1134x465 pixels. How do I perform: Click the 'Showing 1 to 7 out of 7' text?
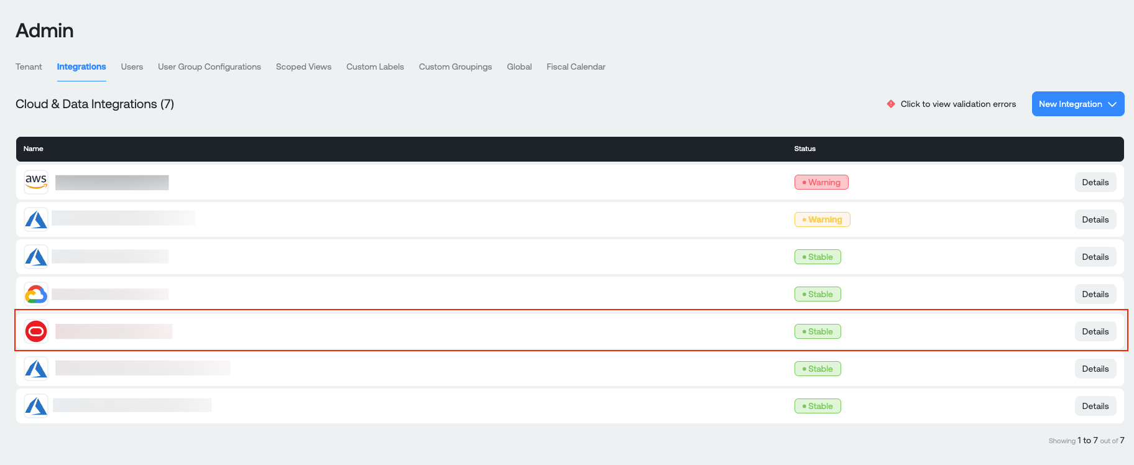point(1086,440)
